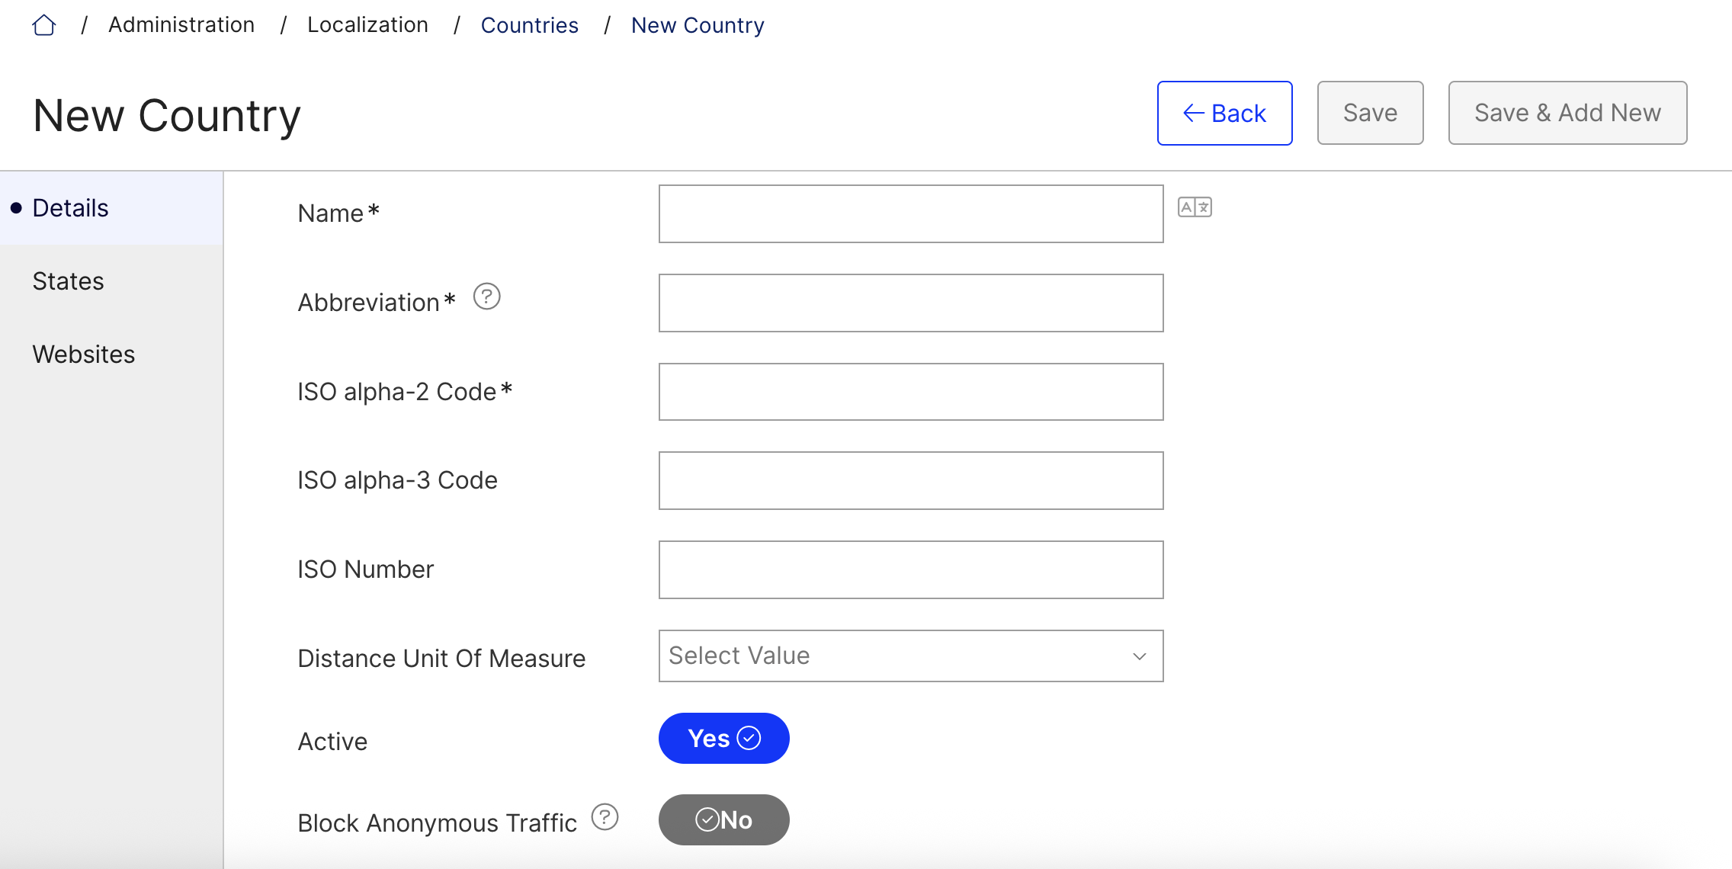This screenshot has width=1732, height=869.
Task: Navigate back using the Countries breadcrumb link
Action: [530, 24]
